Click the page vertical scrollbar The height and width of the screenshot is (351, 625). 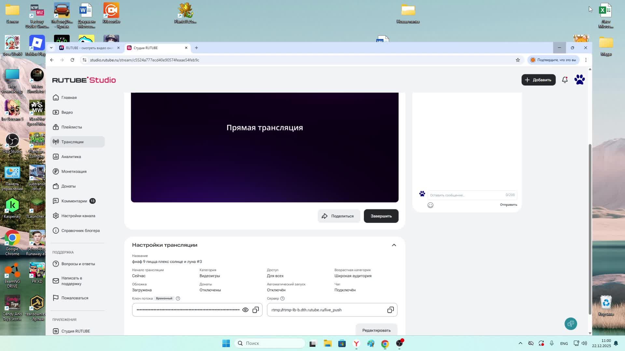tap(590, 227)
